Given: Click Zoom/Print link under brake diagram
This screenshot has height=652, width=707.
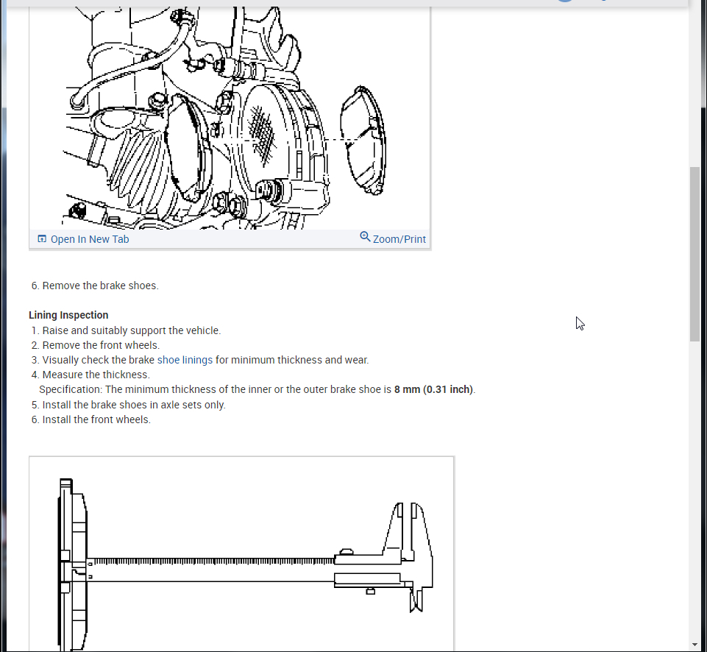Looking at the screenshot, I should (x=399, y=239).
